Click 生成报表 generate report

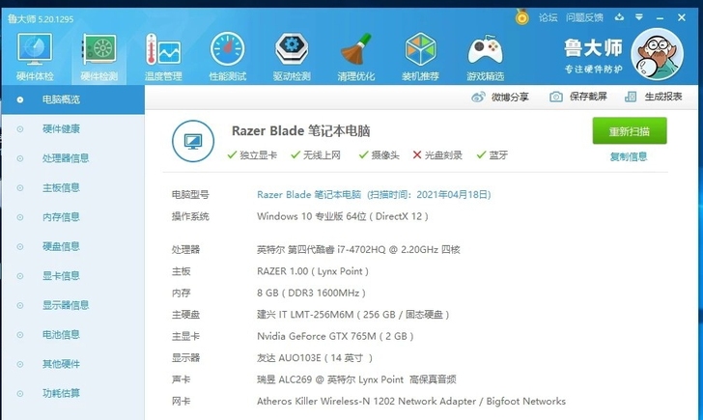click(653, 97)
